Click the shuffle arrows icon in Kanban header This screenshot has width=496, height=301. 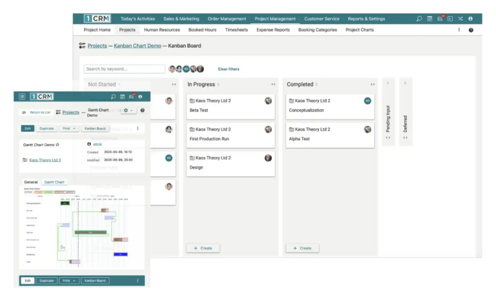(460, 19)
